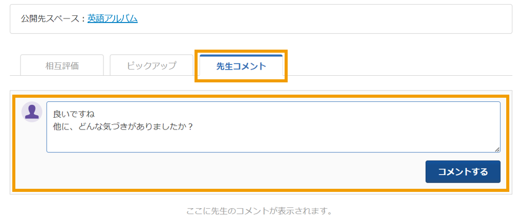518x220 pixels.
Task: Click the empty third line of comment box
Action: (273, 140)
